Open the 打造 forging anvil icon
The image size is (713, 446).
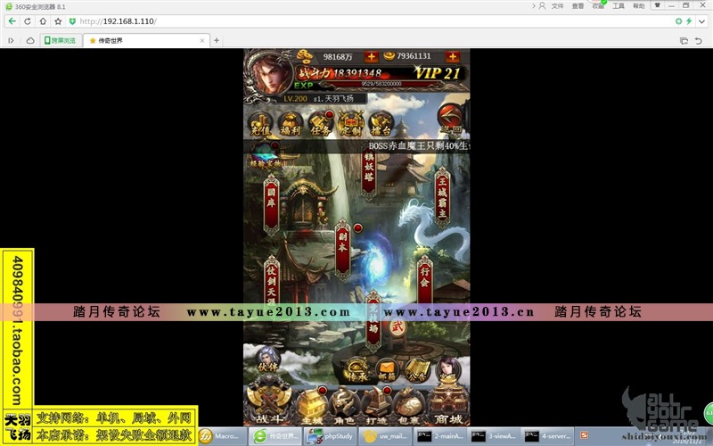point(377,403)
